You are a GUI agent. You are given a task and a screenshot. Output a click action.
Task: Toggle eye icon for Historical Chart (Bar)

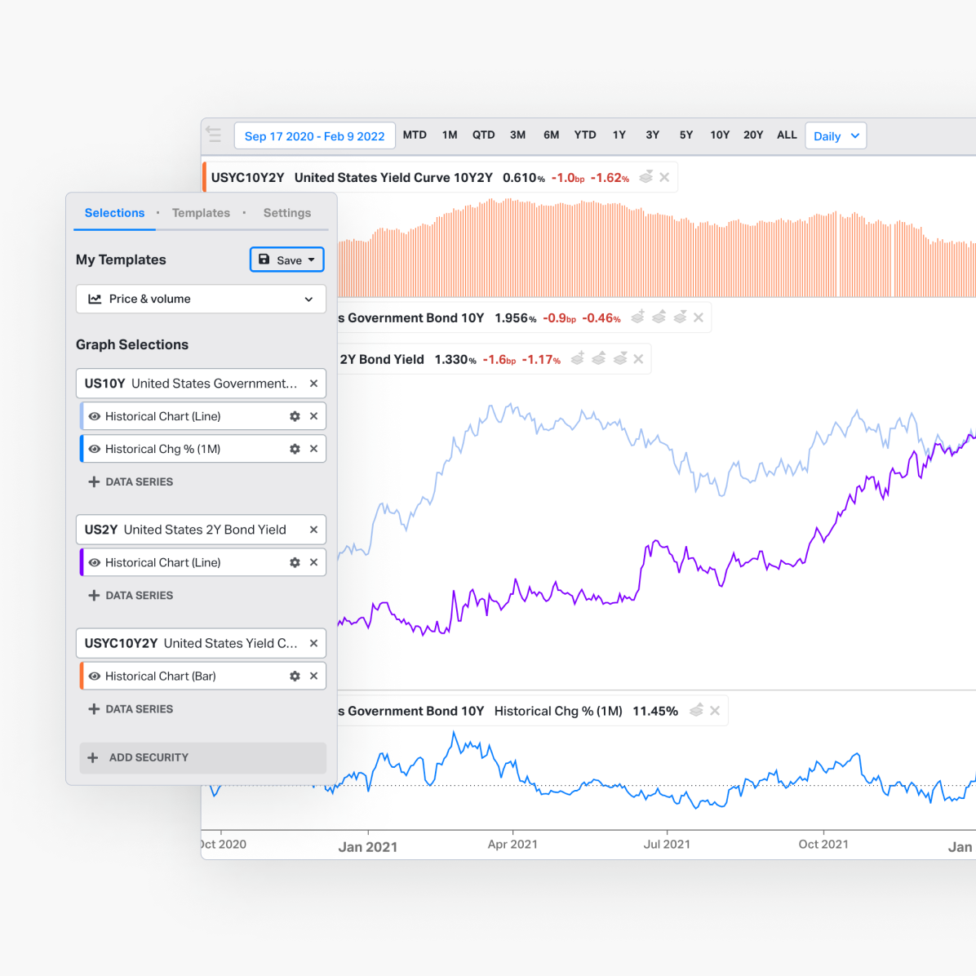[x=95, y=677]
